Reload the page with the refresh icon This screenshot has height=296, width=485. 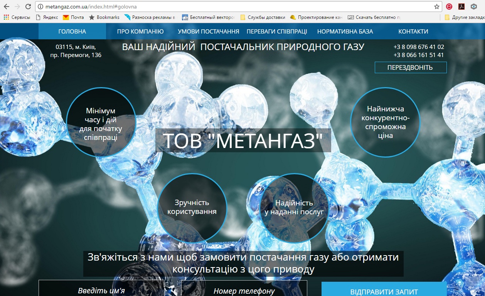click(x=28, y=7)
